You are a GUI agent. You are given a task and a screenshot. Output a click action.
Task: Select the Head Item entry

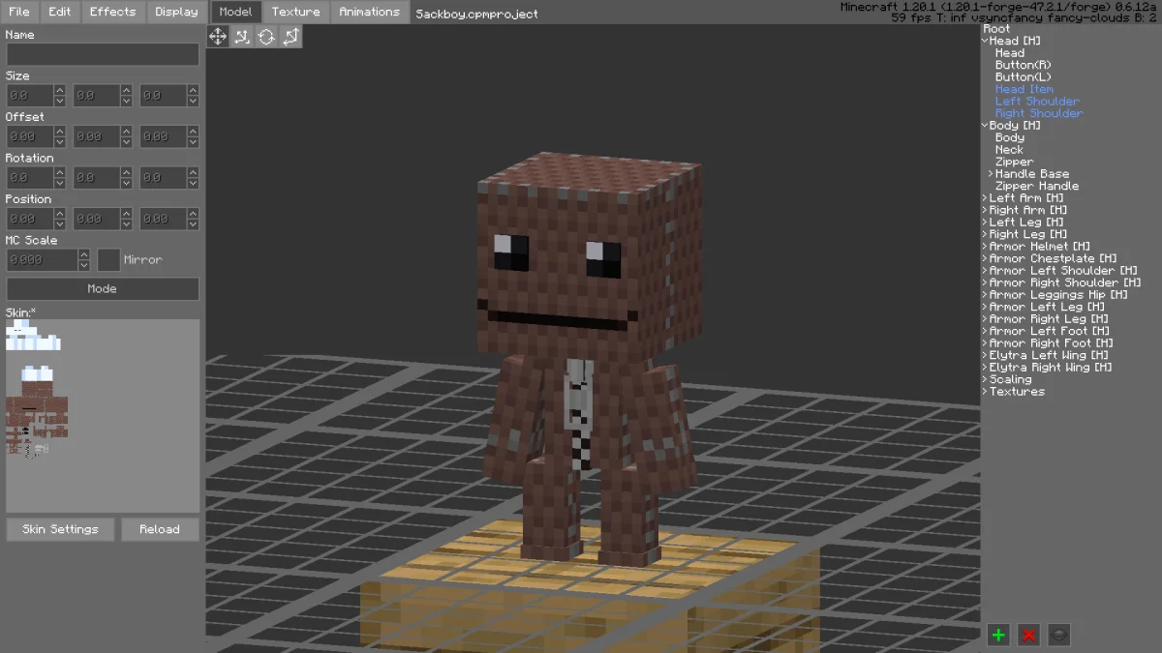[x=1024, y=89]
